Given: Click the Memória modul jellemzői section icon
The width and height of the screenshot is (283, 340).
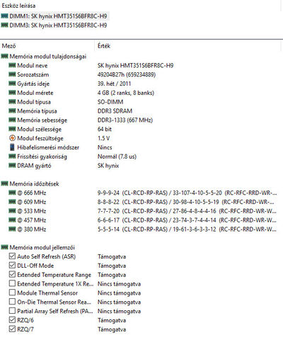Looking at the screenshot, I should click(x=4, y=247).
